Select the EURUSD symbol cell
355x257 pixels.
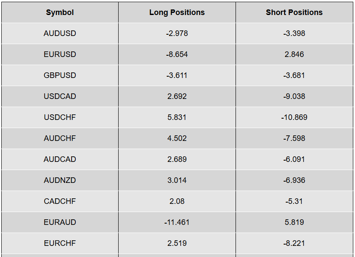tap(60, 54)
